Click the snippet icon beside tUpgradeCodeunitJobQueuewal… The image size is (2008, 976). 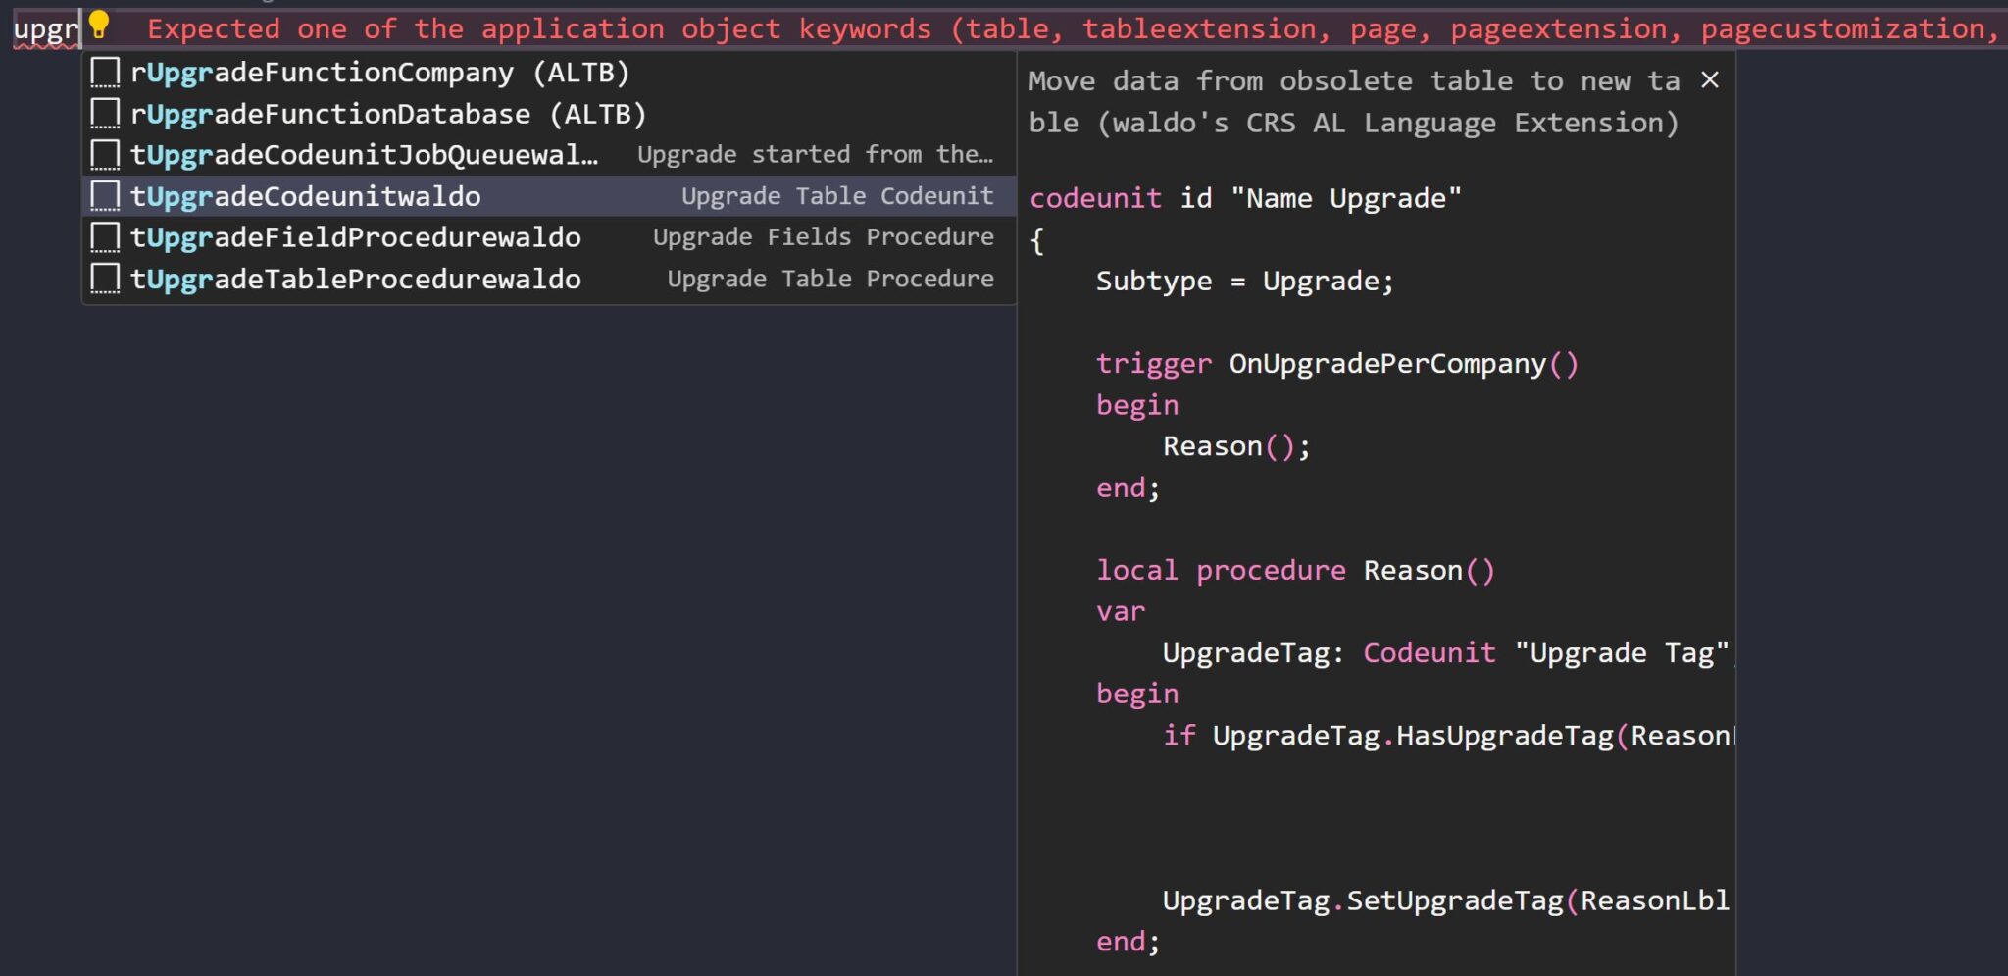[105, 155]
